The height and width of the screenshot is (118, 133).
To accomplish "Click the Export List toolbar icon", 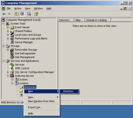I will pyautogui.click(x=29, y=14).
